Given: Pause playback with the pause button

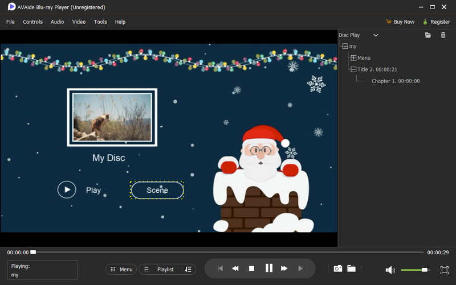Looking at the screenshot, I should coord(268,269).
